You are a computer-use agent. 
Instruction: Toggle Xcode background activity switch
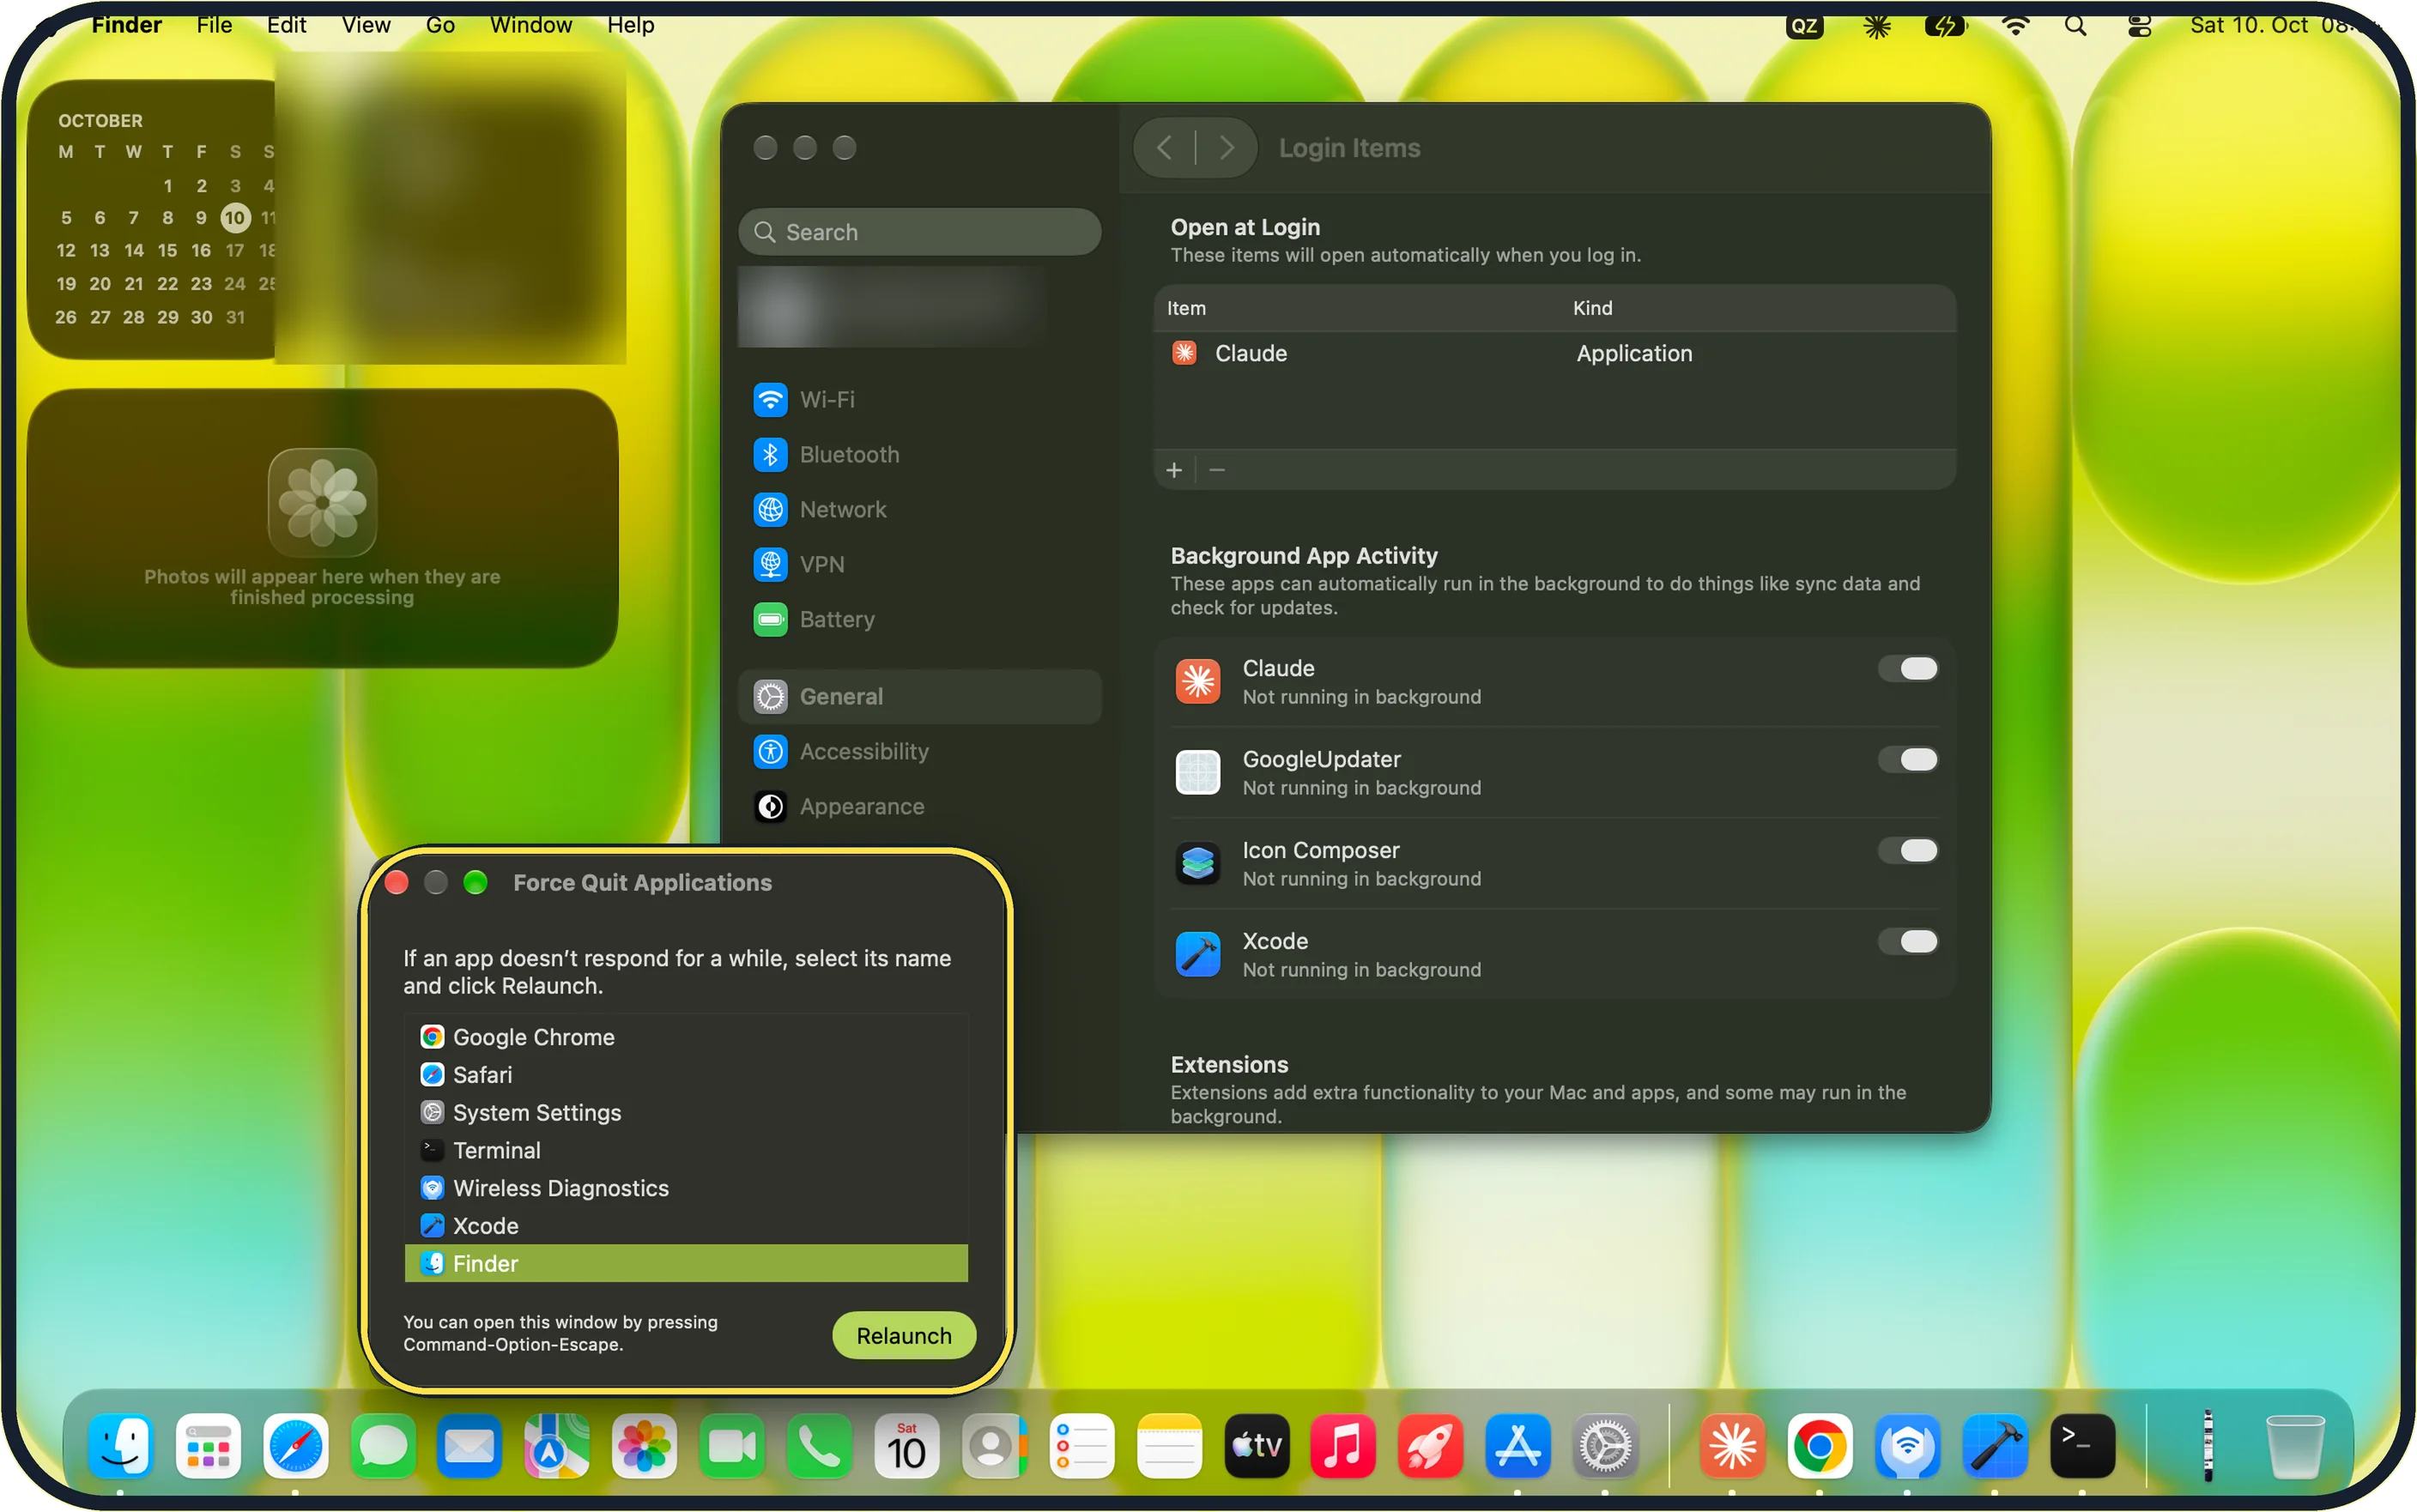pyautogui.click(x=1908, y=942)
